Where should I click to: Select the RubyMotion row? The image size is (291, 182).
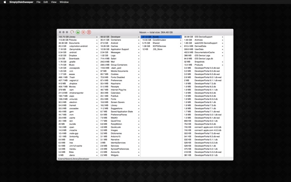pos(120,124)
